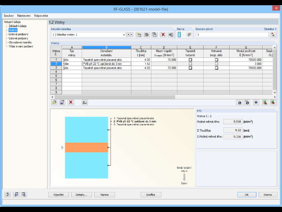The height and width of the screenshot is (212, 282).
Task: Select Třída trvání zatížení in the tree
Action: [21, 46]
